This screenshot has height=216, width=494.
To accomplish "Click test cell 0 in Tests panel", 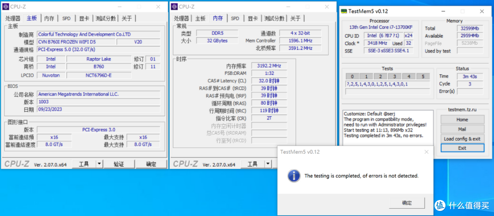I will pos(352,76).
